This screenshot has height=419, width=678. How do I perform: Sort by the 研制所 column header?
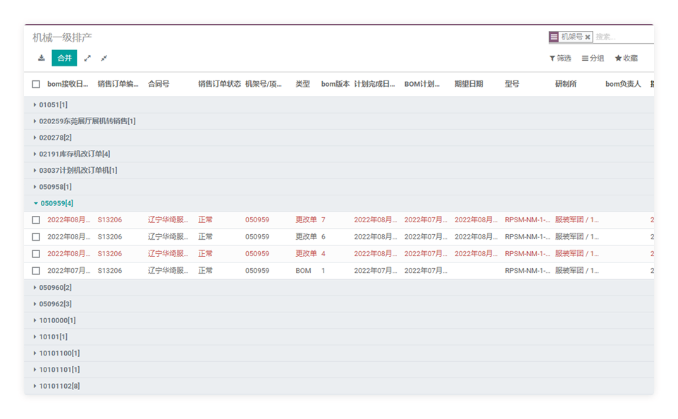(x=565, y=84)
